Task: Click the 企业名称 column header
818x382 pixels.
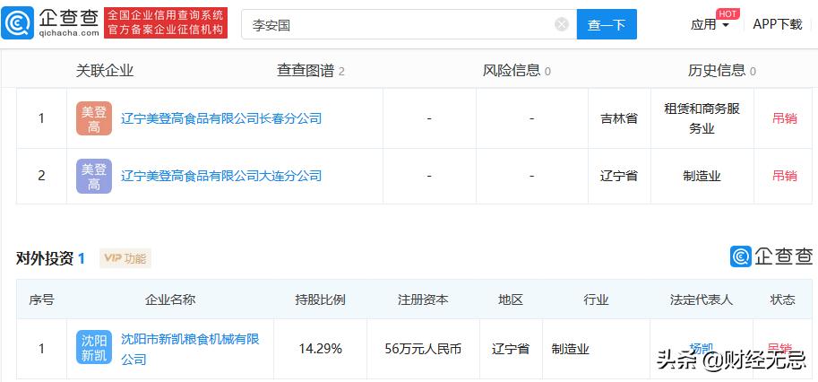Action: pos(170,300)
